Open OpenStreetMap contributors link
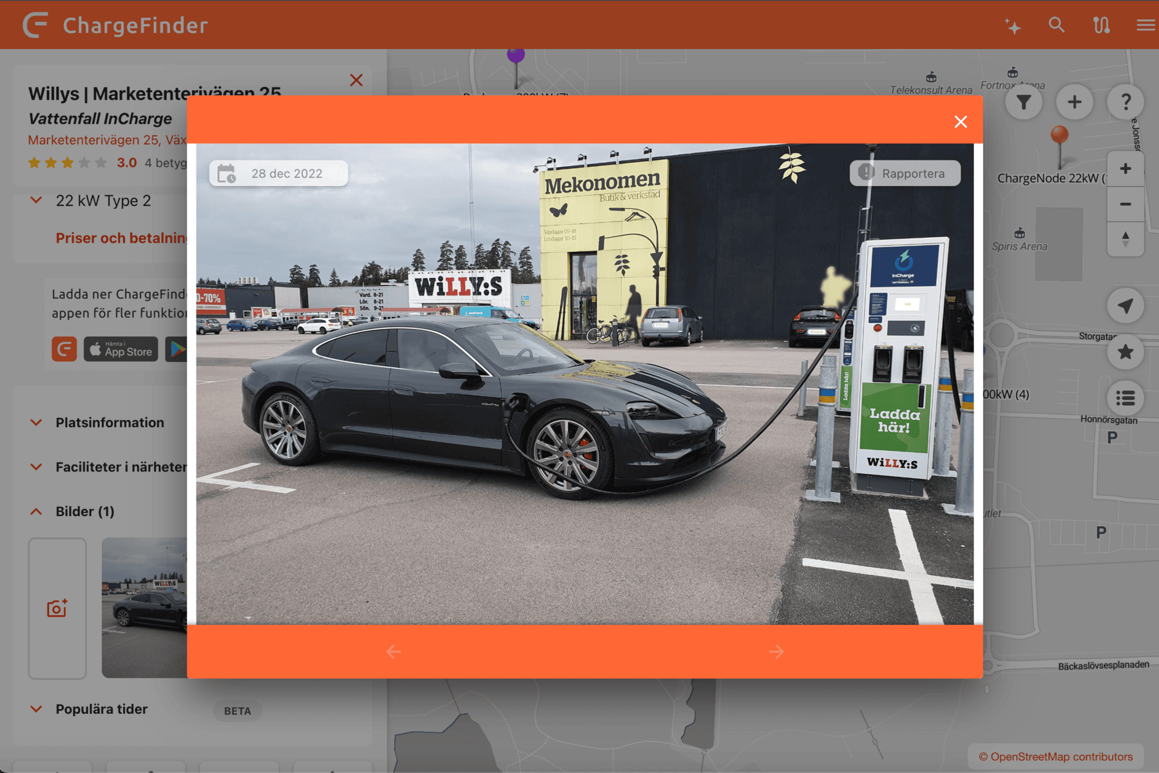Viewport: 1159px width, 773px height. click(x=1056, y=757)
